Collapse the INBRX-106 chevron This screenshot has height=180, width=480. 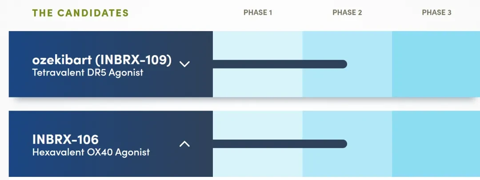pos(184,144)
